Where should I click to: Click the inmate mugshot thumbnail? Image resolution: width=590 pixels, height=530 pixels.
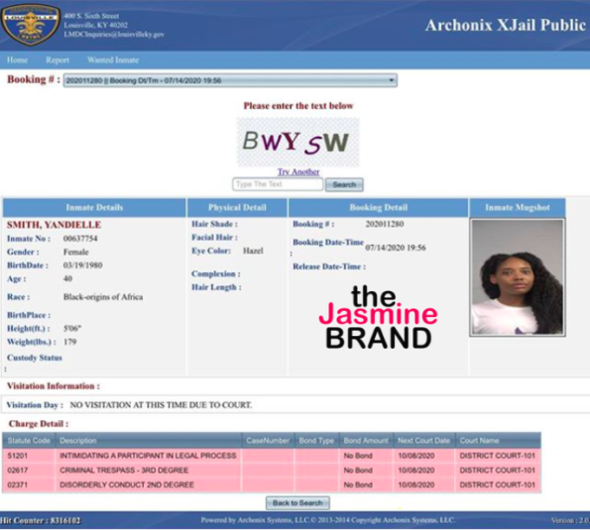click(x=518, y=277)
